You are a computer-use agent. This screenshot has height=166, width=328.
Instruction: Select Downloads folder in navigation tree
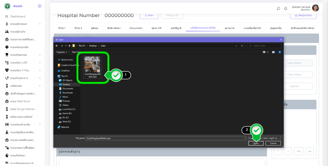(68, 92)
